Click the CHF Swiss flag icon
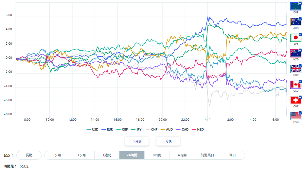Image resolution: width=305 pixels, height=172 pixels. (296, 100)
